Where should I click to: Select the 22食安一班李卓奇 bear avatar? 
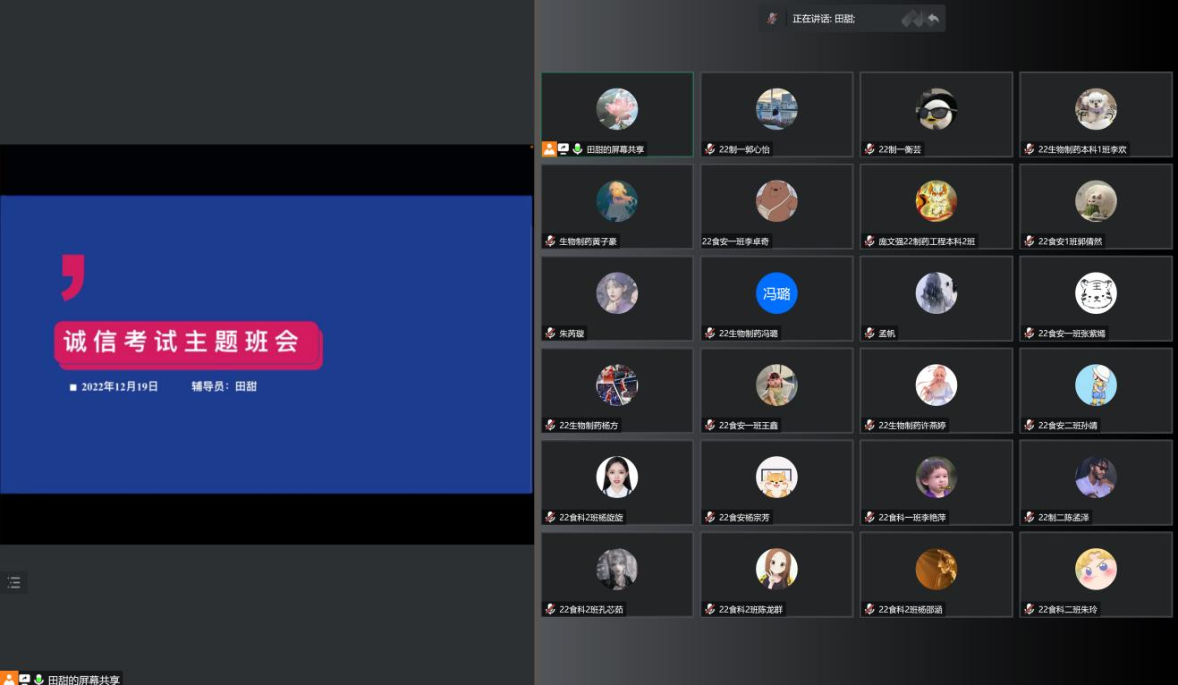775,201
